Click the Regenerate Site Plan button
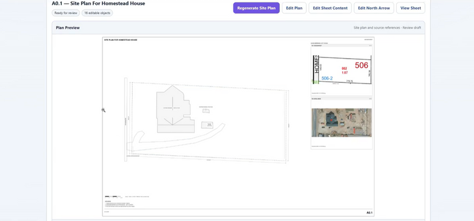This screenshot has width=474, height=221. [x=256, y=8]
